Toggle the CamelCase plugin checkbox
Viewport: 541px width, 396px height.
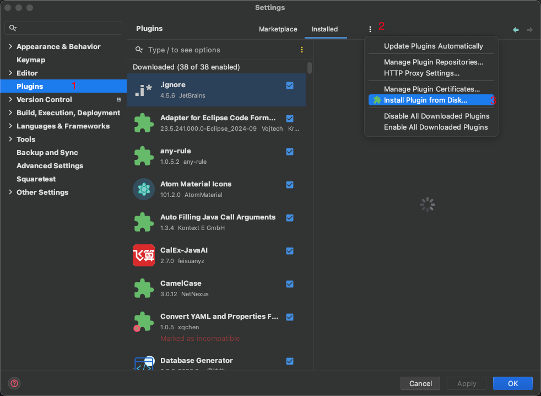click(x=289, y=284)
